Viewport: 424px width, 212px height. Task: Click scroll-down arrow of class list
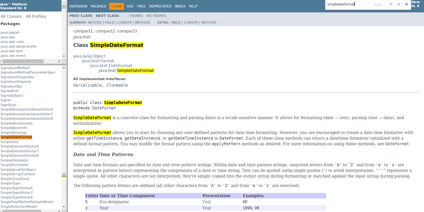pos(64,207)
